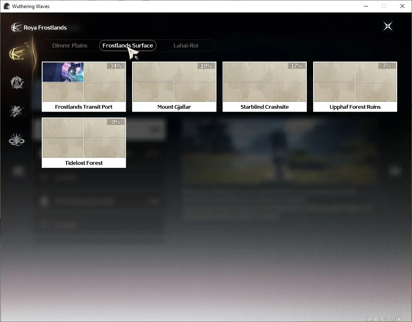The height and width of the screenshot is (322, 412).
Task: Click the 10% progress badge on Mount Gjallar
Action: [206, 66]
